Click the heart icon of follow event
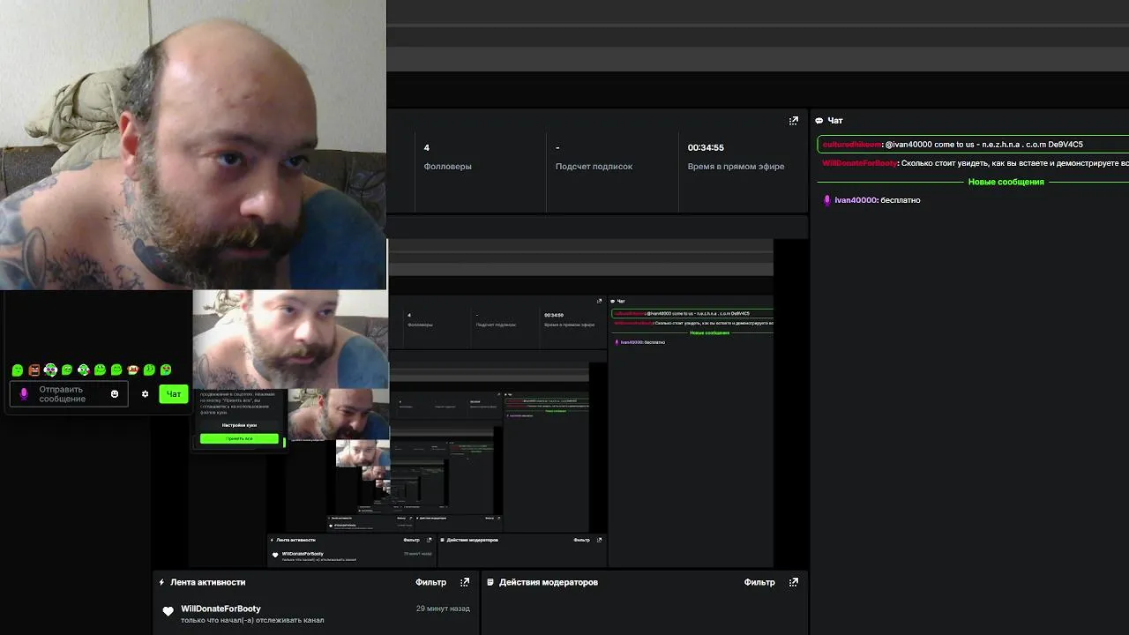 pyautogui.click(x=168, y=611)
